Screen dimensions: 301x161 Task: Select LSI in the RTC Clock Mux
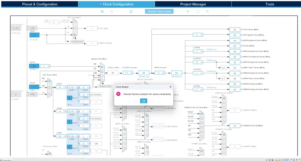click(75, 35)
